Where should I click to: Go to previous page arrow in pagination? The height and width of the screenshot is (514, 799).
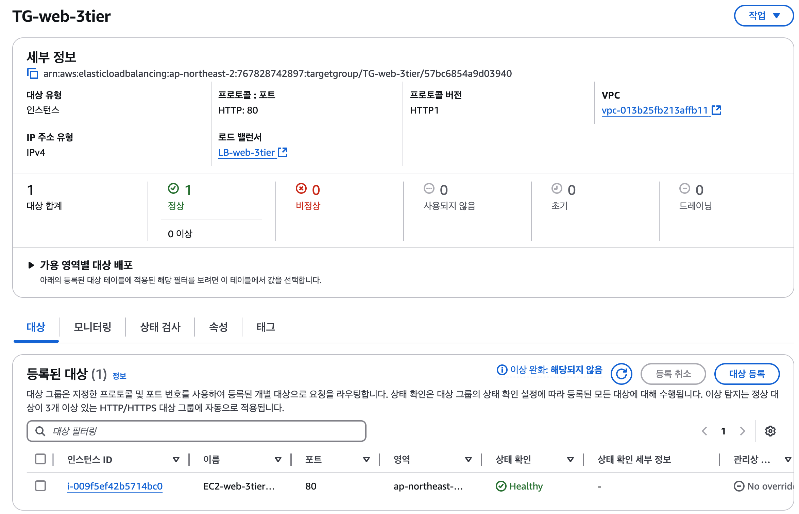pyautogui.click(x=704, y=431)
